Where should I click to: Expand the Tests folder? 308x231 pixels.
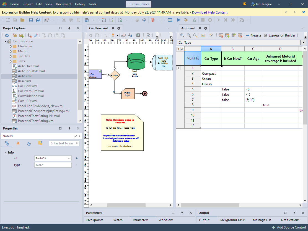[11, 61]
